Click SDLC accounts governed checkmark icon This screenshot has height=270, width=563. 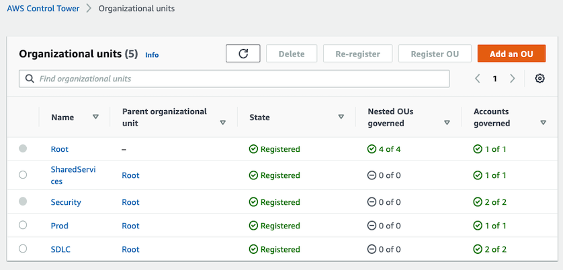[x=478, y=249]
